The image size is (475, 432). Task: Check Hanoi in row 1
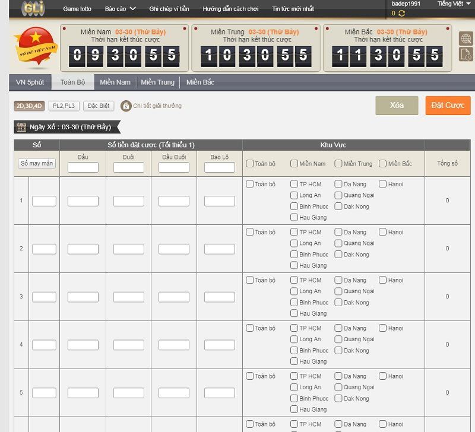tap(382, 184)
